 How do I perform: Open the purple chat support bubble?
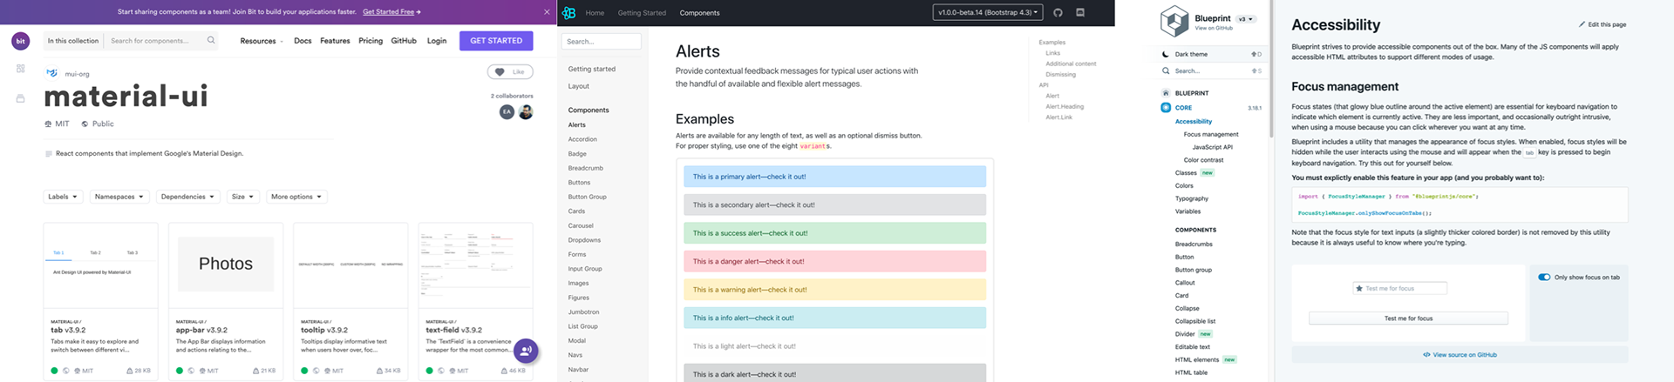[526, 351]
